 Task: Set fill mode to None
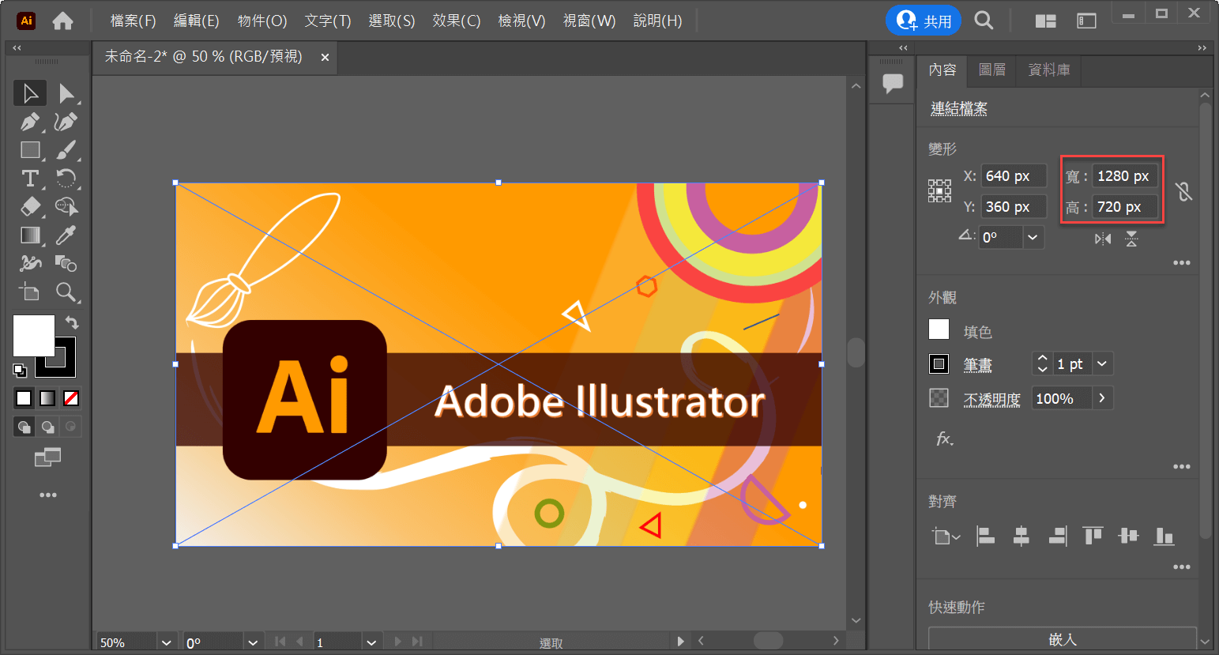(71, 398)
